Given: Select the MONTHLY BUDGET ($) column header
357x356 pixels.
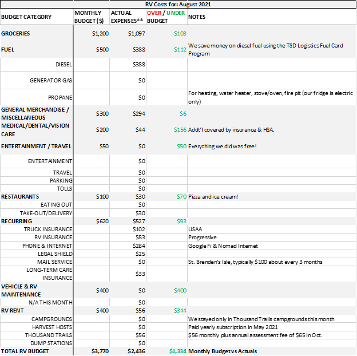Looking at the screenshot, I should 91,17.
